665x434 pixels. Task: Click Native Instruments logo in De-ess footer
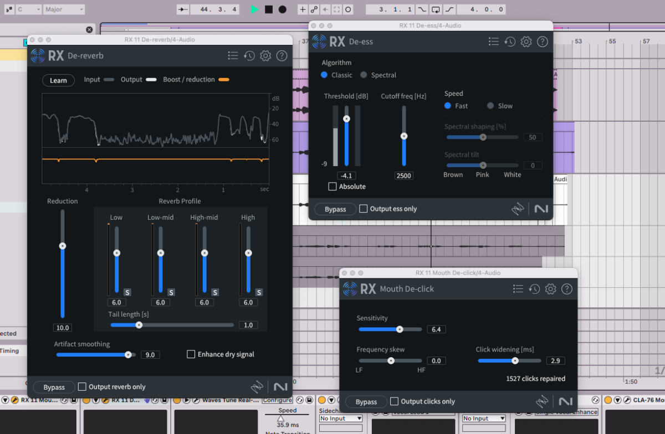541,209
